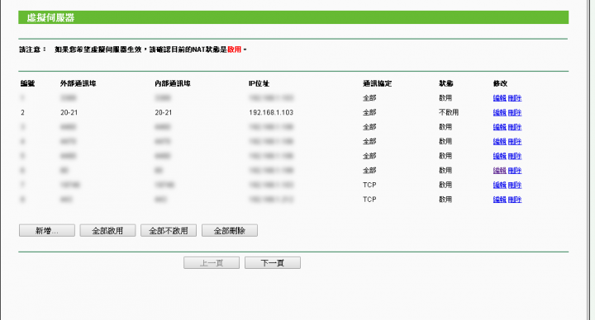595x320 pixels.
Task: Click the 全部 protocol cell in row 2
Action: point(369,112)
